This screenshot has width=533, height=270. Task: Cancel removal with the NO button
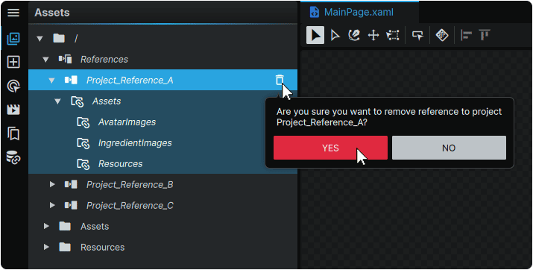coord(449,148)
